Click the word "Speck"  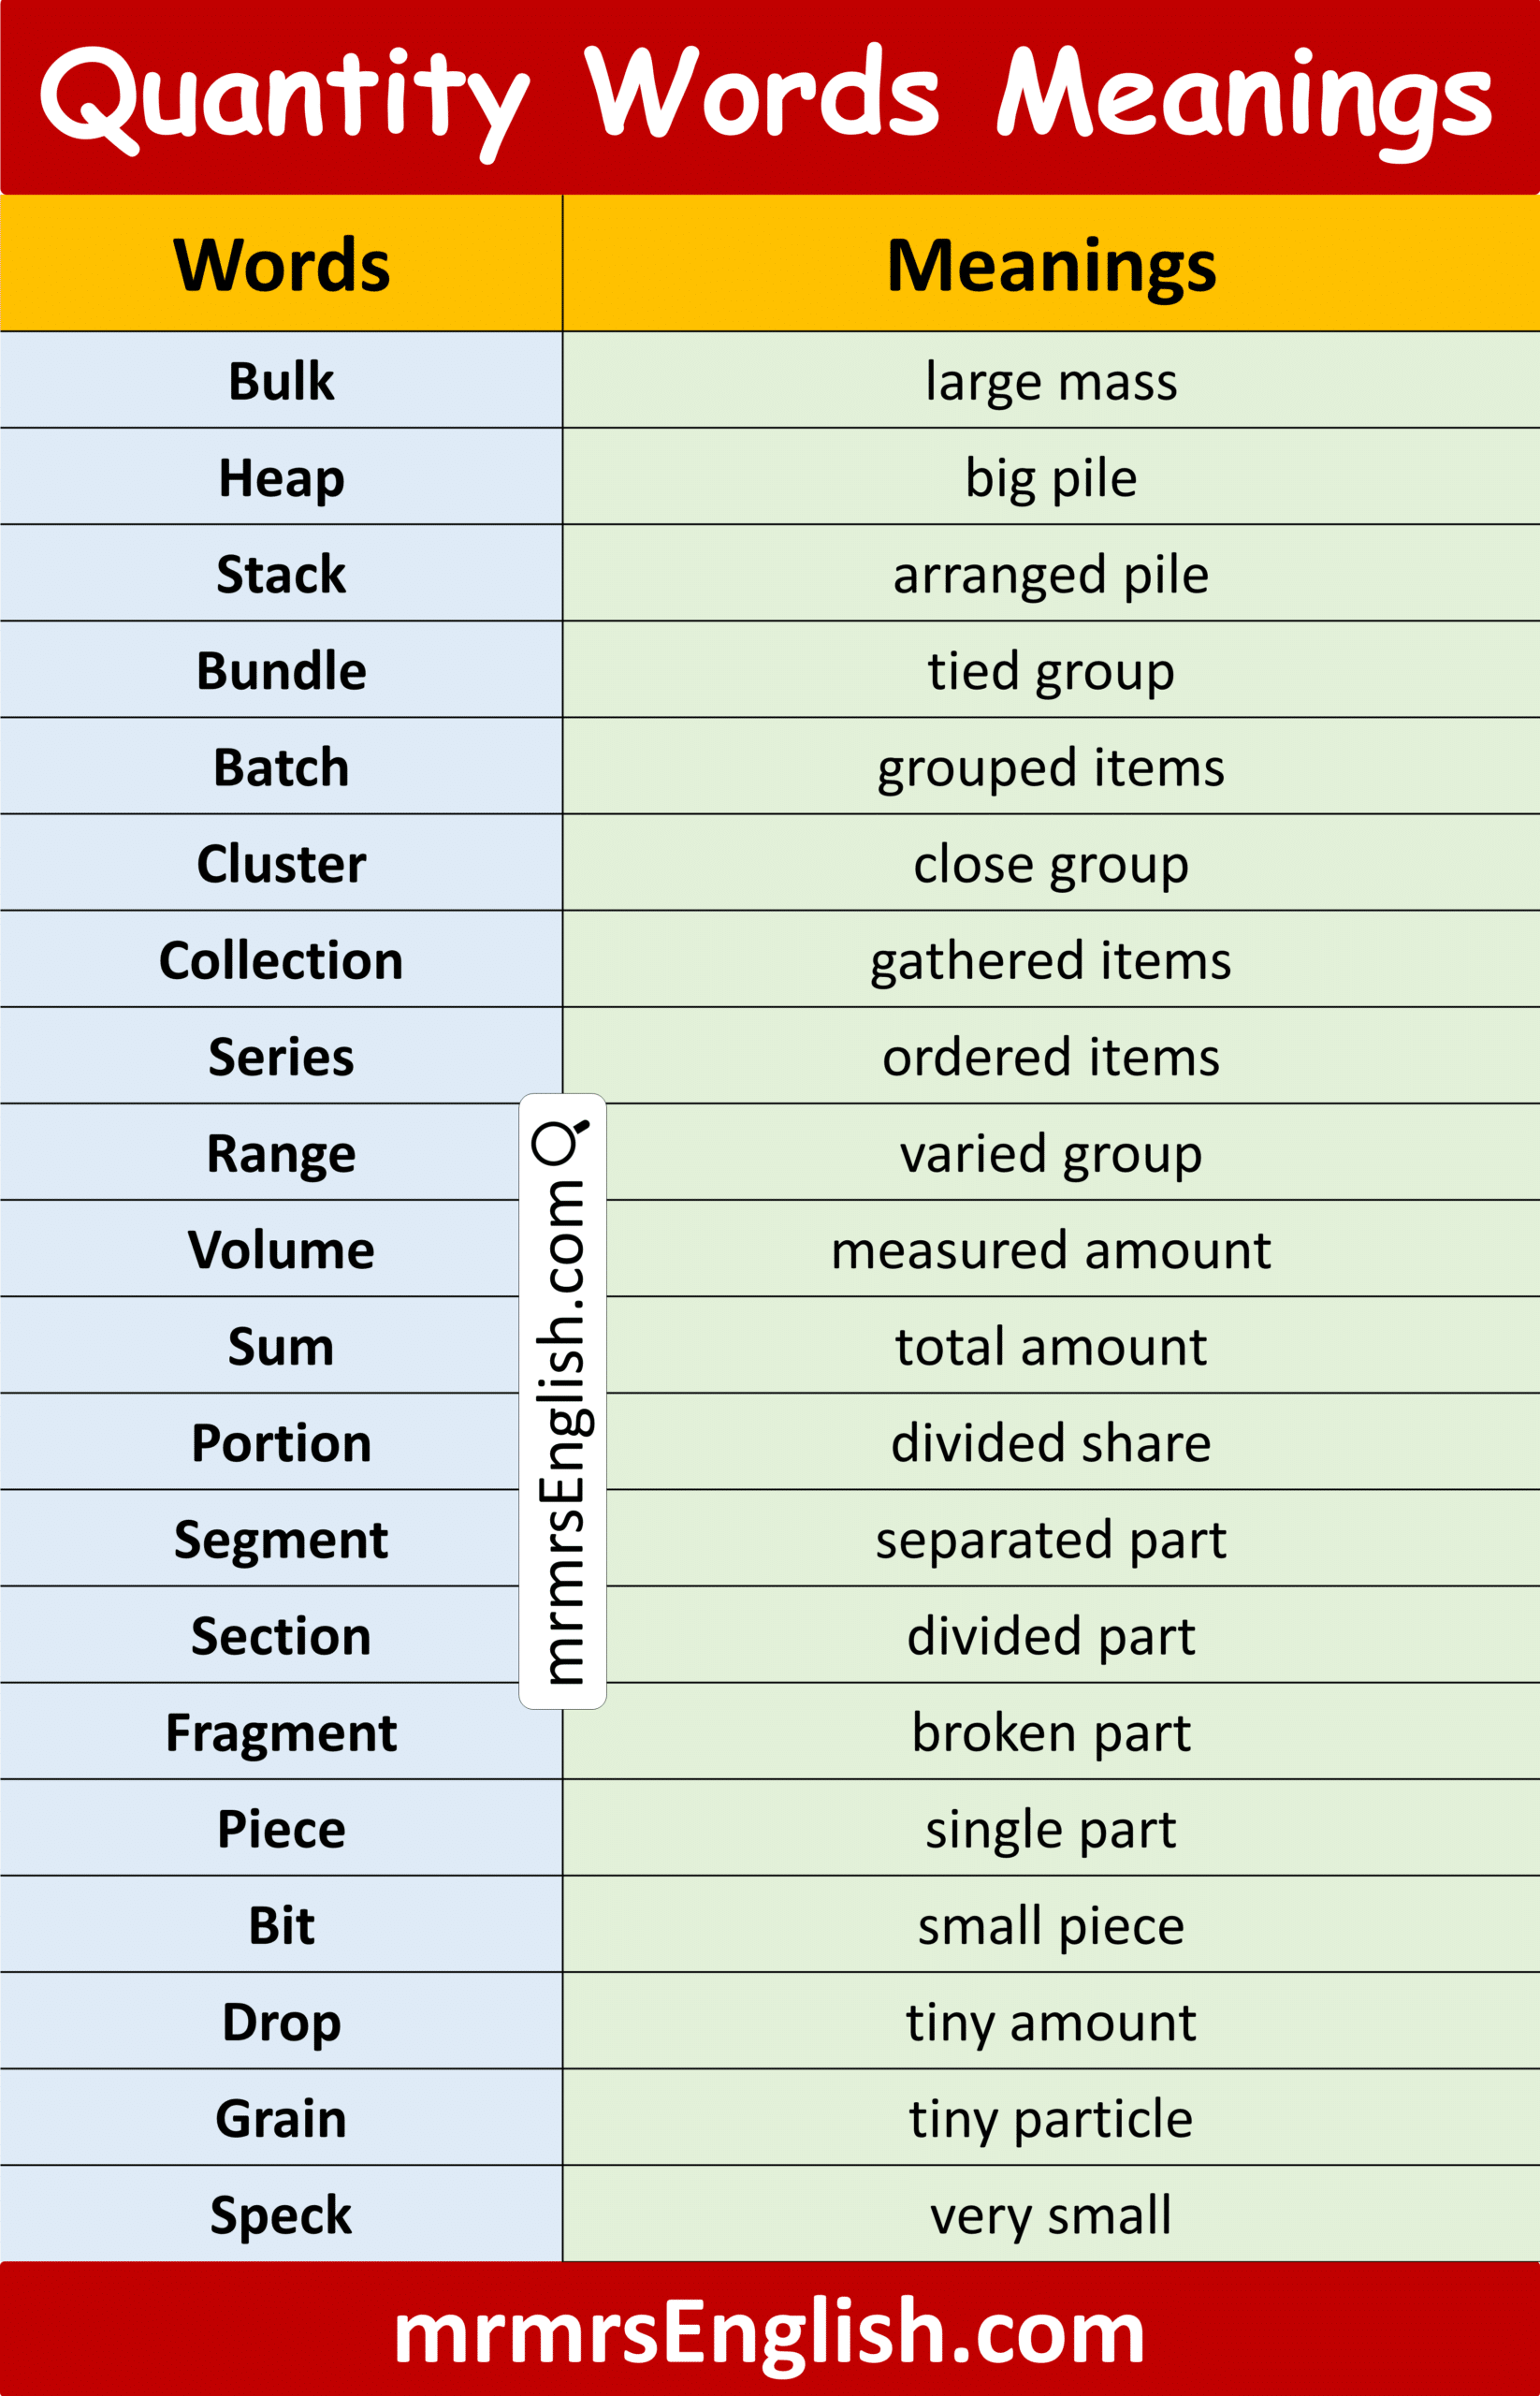tap(281, 2215)
